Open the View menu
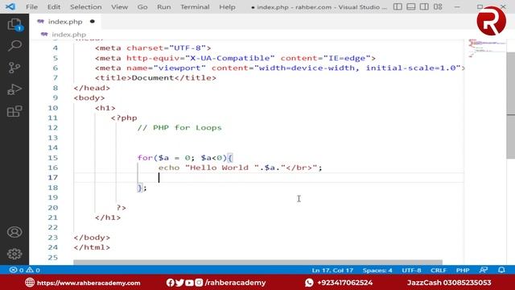Viewport: 515px width, 290px height. [119, 7]
